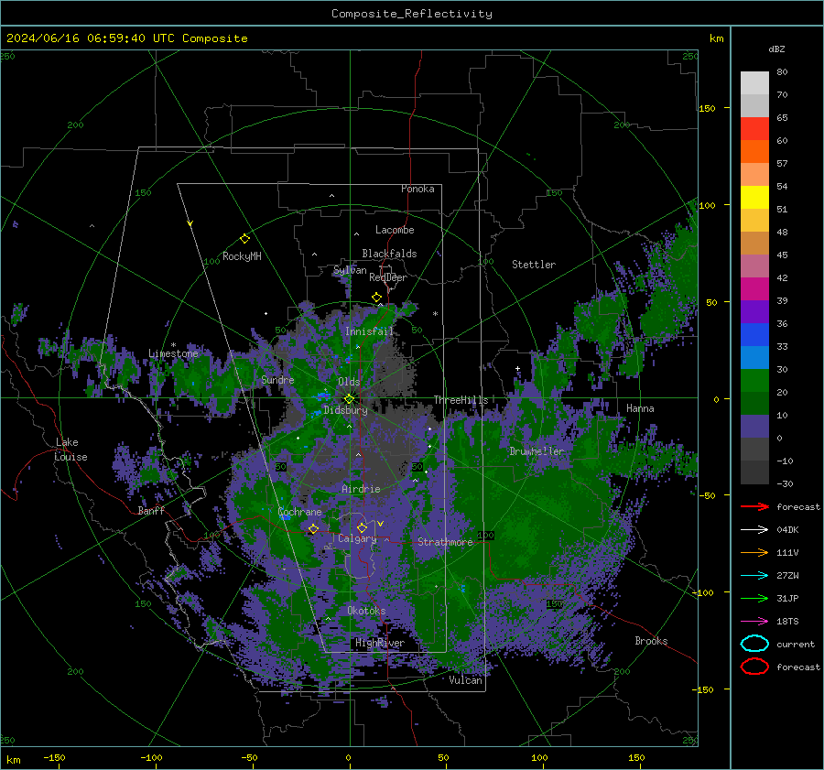
Task: Pick the slate purple swatch between 10 and 0 dBZ
Action: pyautogui.click(x=754, y=426)
